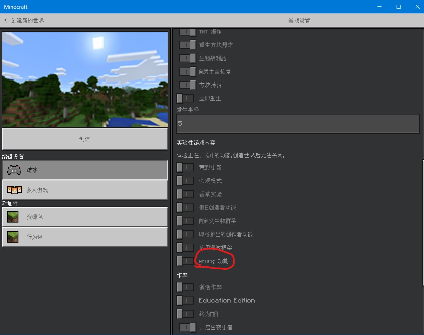Enable the 立即重生 switch
The width and height of the screenshot is (424, 335).
pyautogui.click(x=185, y=98)
